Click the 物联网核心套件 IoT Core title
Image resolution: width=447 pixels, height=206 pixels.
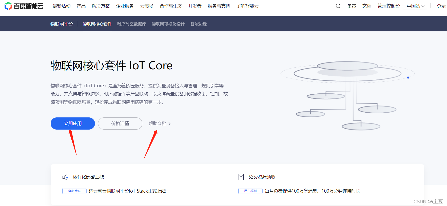(111, 66)
